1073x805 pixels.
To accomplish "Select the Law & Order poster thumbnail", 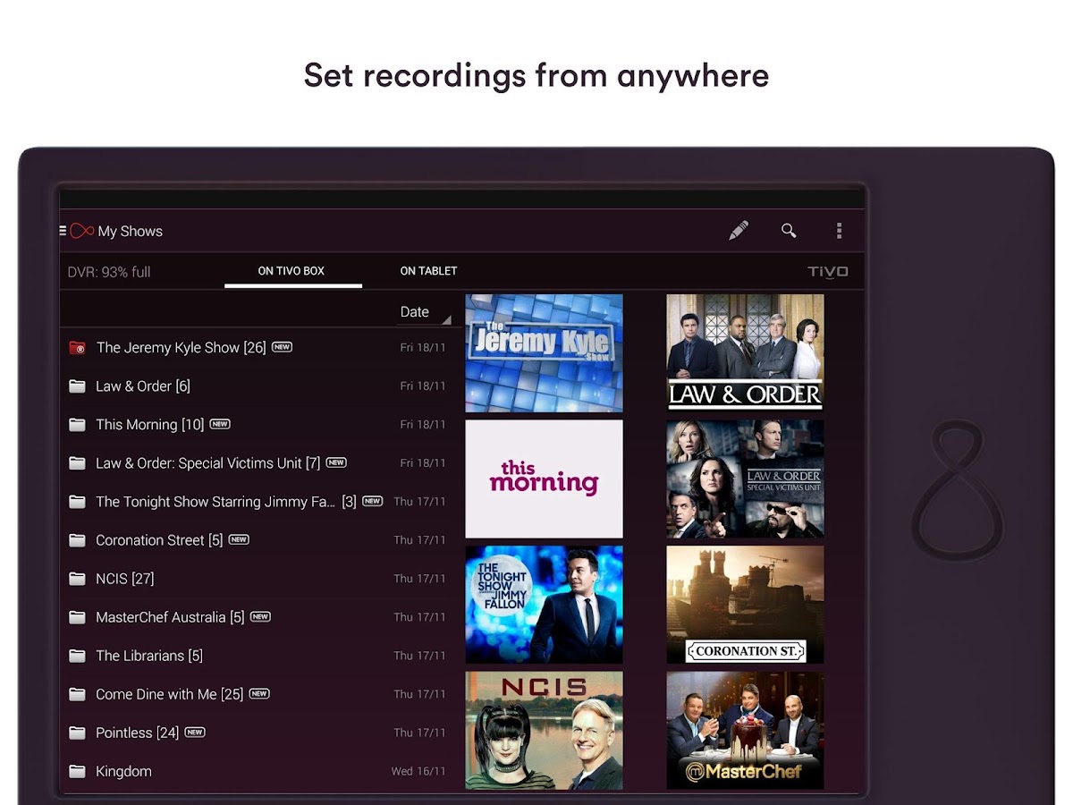I will 745,353.
